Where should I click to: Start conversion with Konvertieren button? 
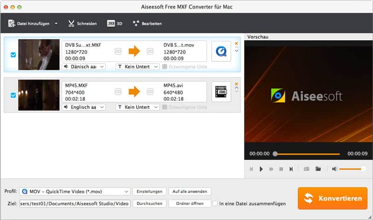(x=332, y=198)
